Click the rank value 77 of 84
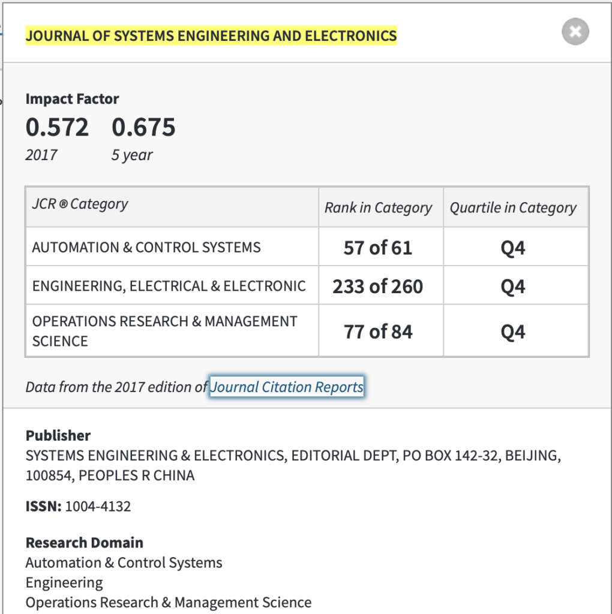The height and width of the screenshot is (614, 612). 378,332
